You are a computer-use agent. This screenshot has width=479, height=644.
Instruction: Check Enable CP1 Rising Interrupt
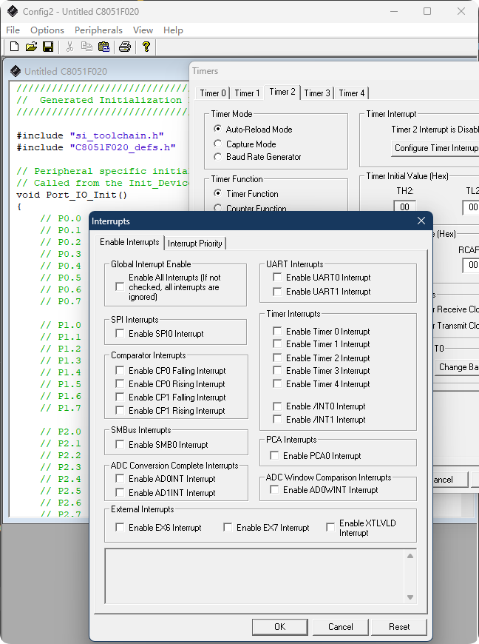[x=120, y=410]
